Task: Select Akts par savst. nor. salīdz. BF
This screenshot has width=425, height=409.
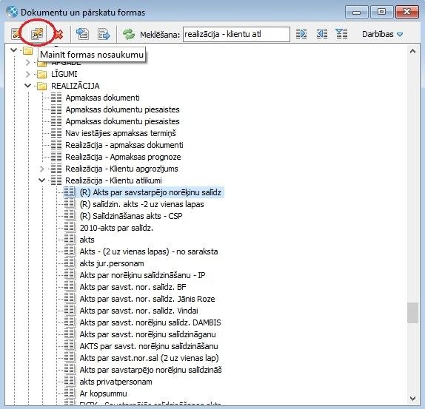Action: pos(133,287)
